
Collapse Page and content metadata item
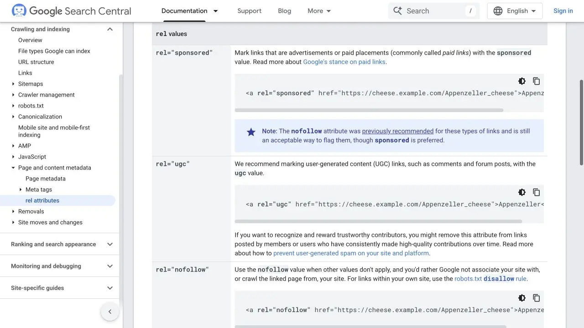click(x=13, y=168)
